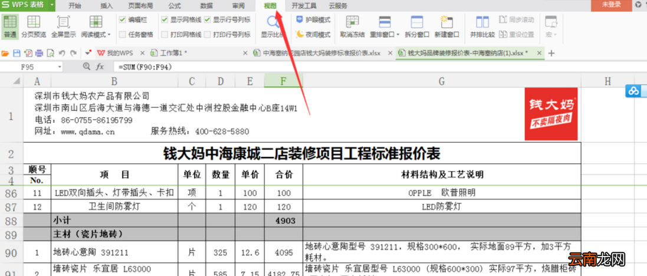Click the redo arrow icon

(73, 53)
